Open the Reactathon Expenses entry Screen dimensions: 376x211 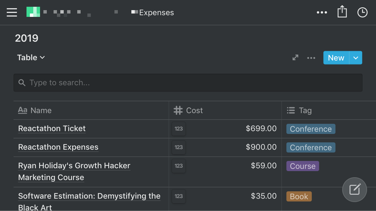pos(58,147)
